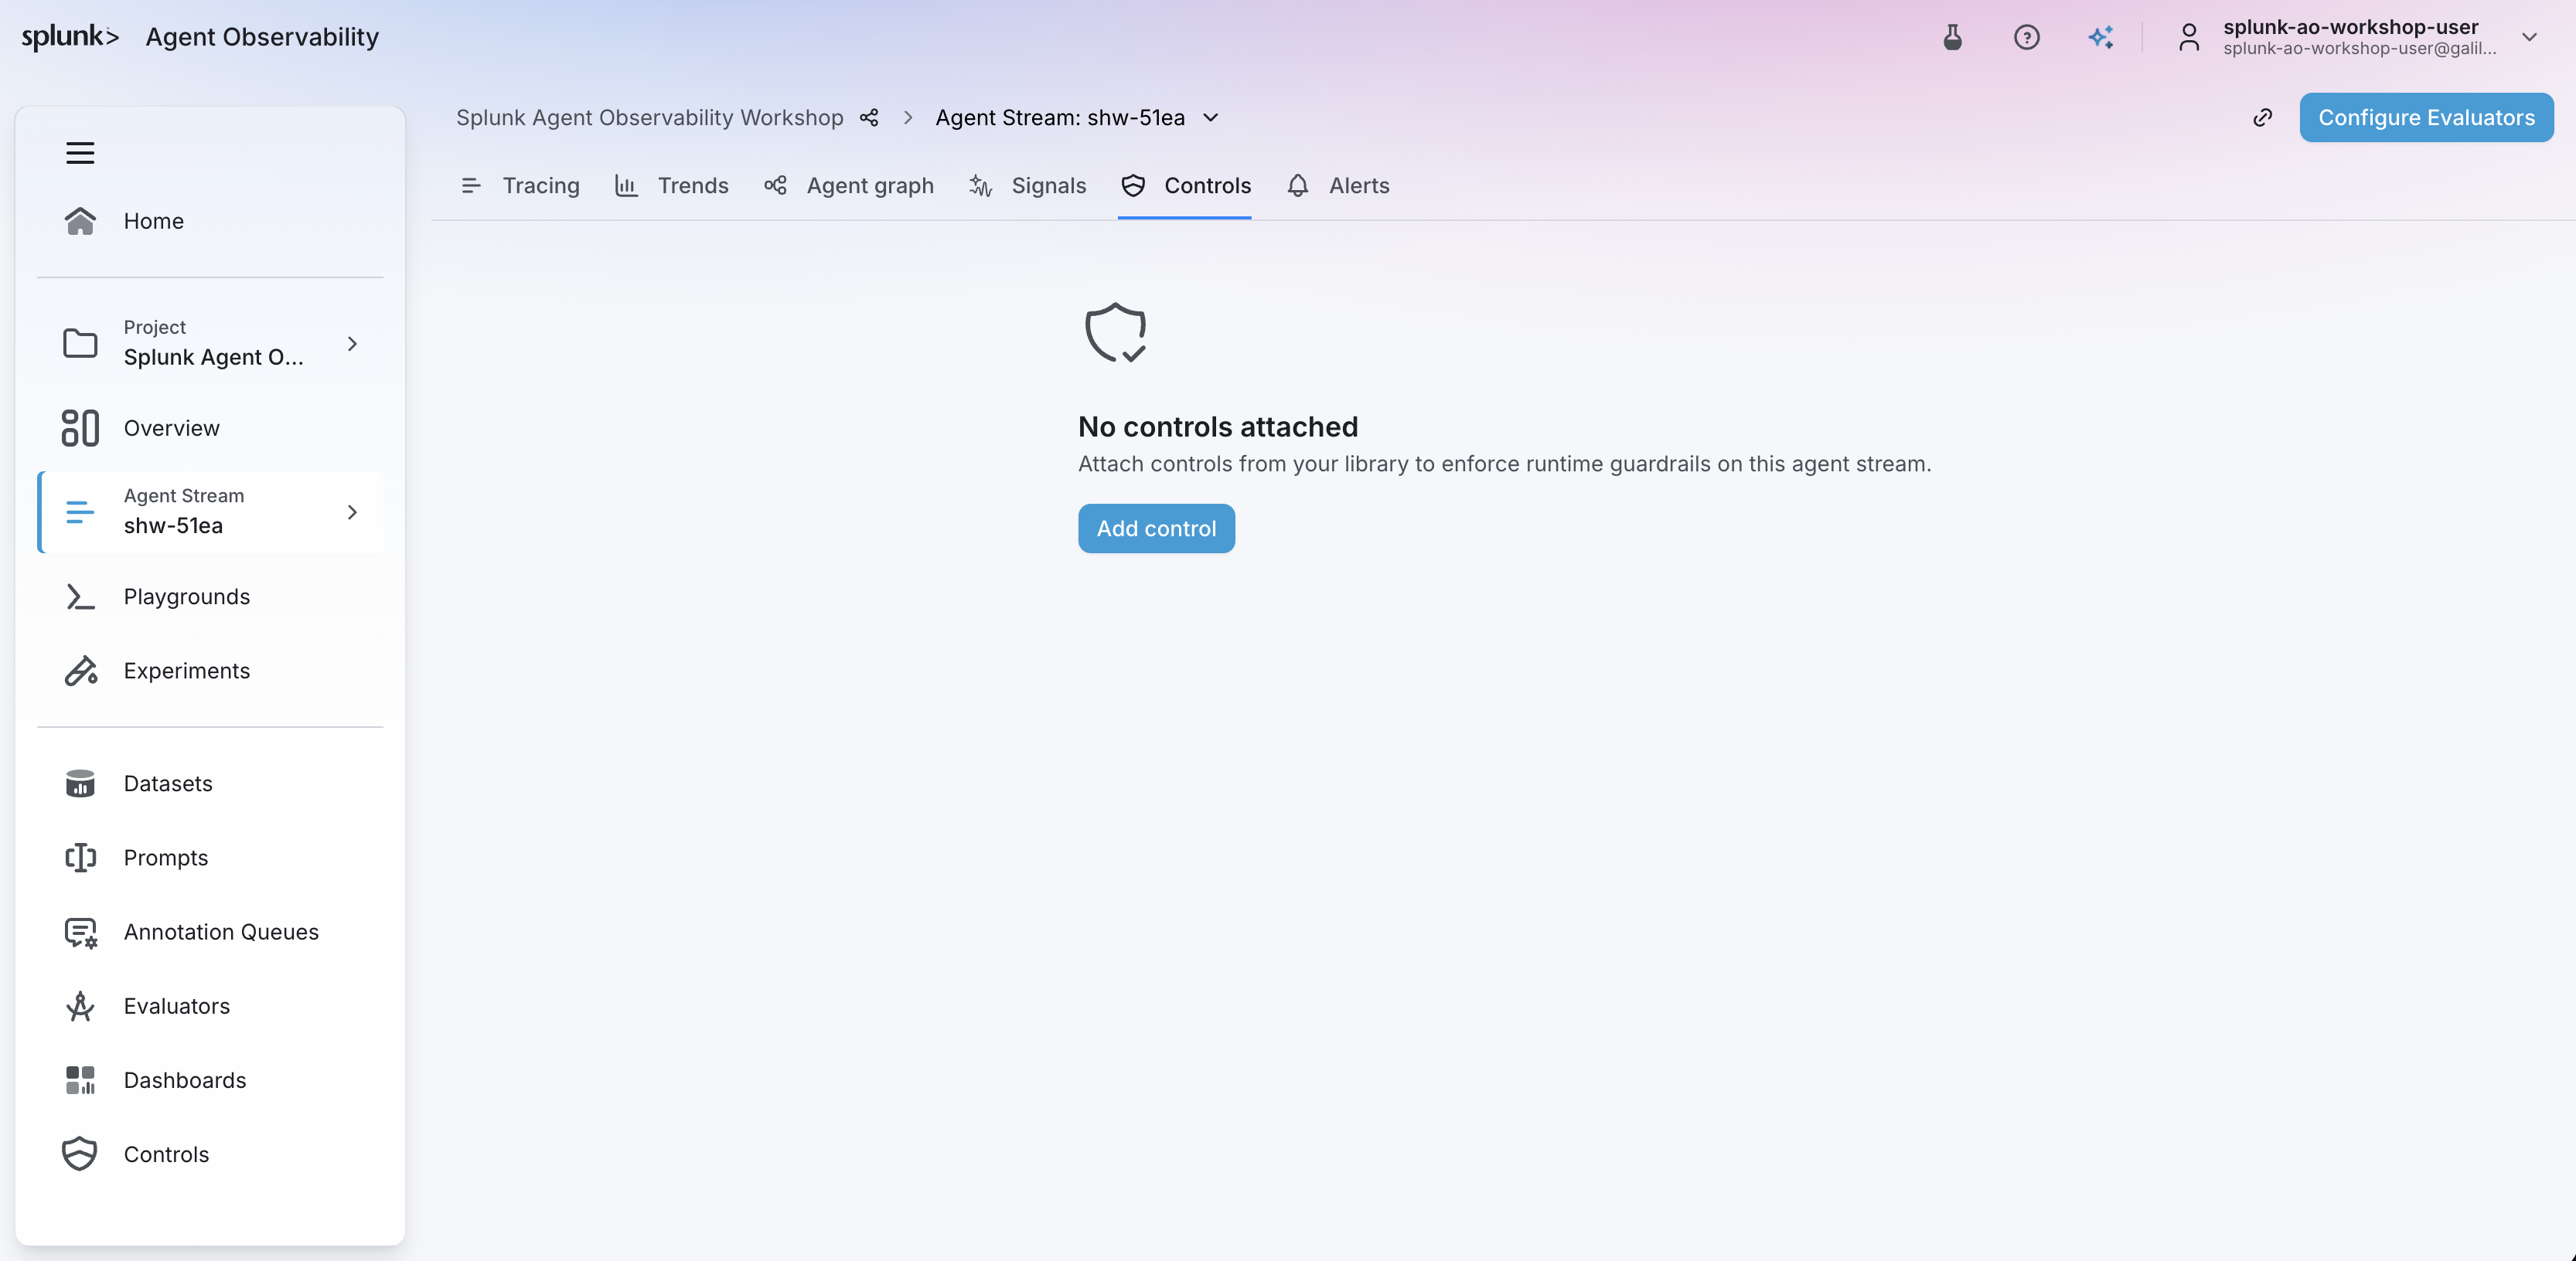The image size is (2576, 1261).
Task: Click the Splunk logo
Action: (70, 37)
